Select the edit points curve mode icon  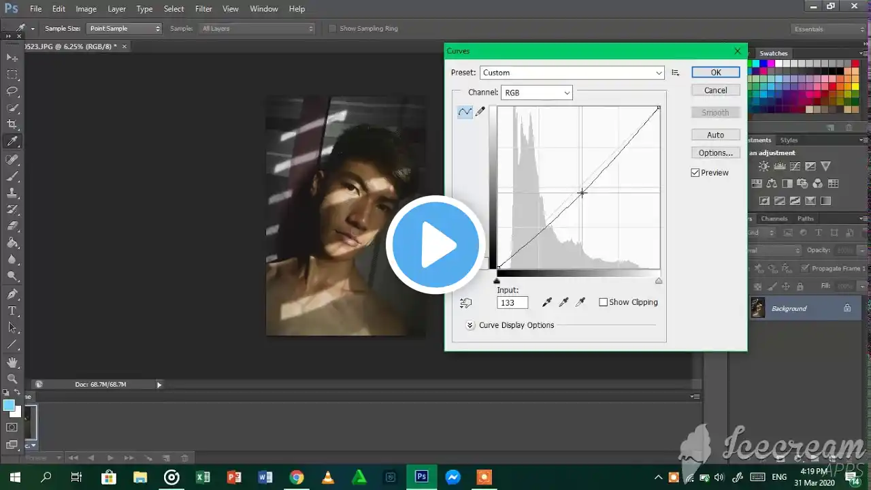click(465, 111)
